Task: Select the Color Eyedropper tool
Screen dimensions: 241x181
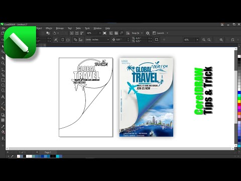Action: (3, 127)
